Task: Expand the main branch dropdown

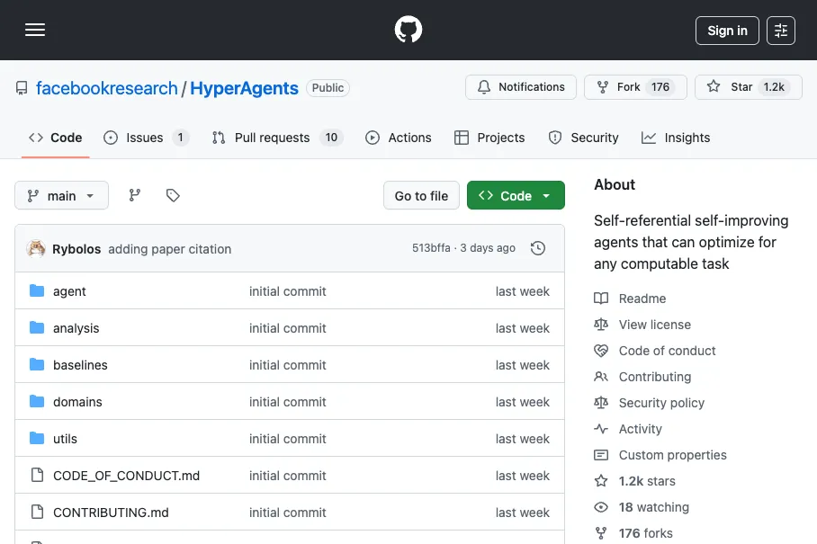Action: coord(61,195)
